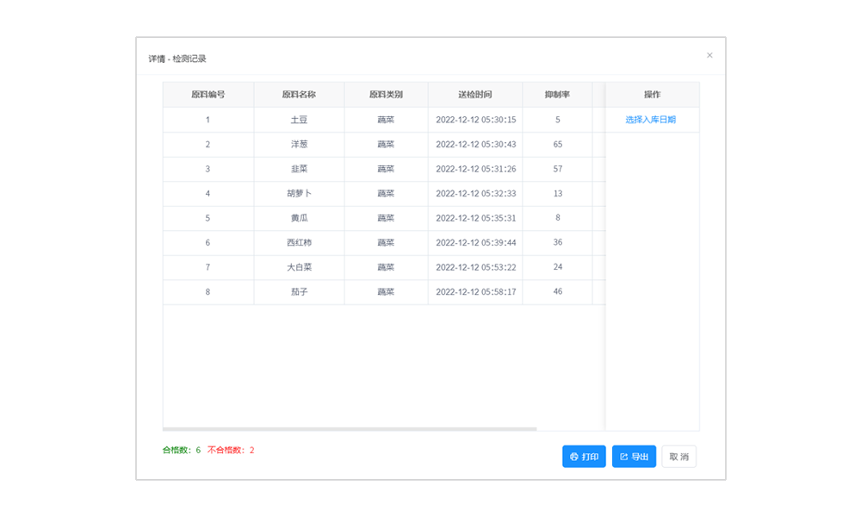The width and height of the screenshot is (861, 517).
Task: Click the 原料编号 column header
Action: point(208,95)
